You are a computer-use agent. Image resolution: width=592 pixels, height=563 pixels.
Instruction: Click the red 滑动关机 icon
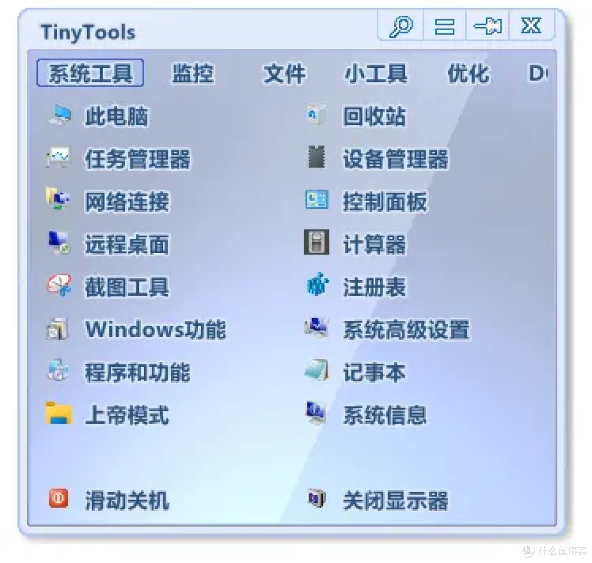pyautogui.click(x=58, y=498)
